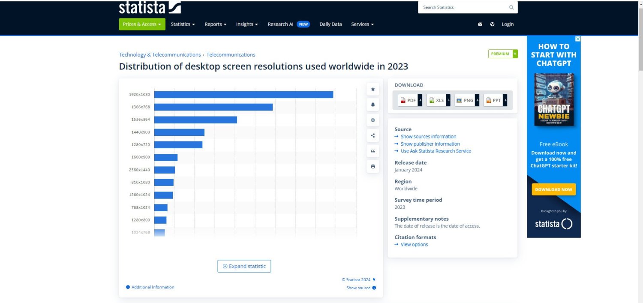Viewport: 643px width, 303px height.
Task: Click the envelope icon in header
Action: pyautogui.click(x=480, y=24)
